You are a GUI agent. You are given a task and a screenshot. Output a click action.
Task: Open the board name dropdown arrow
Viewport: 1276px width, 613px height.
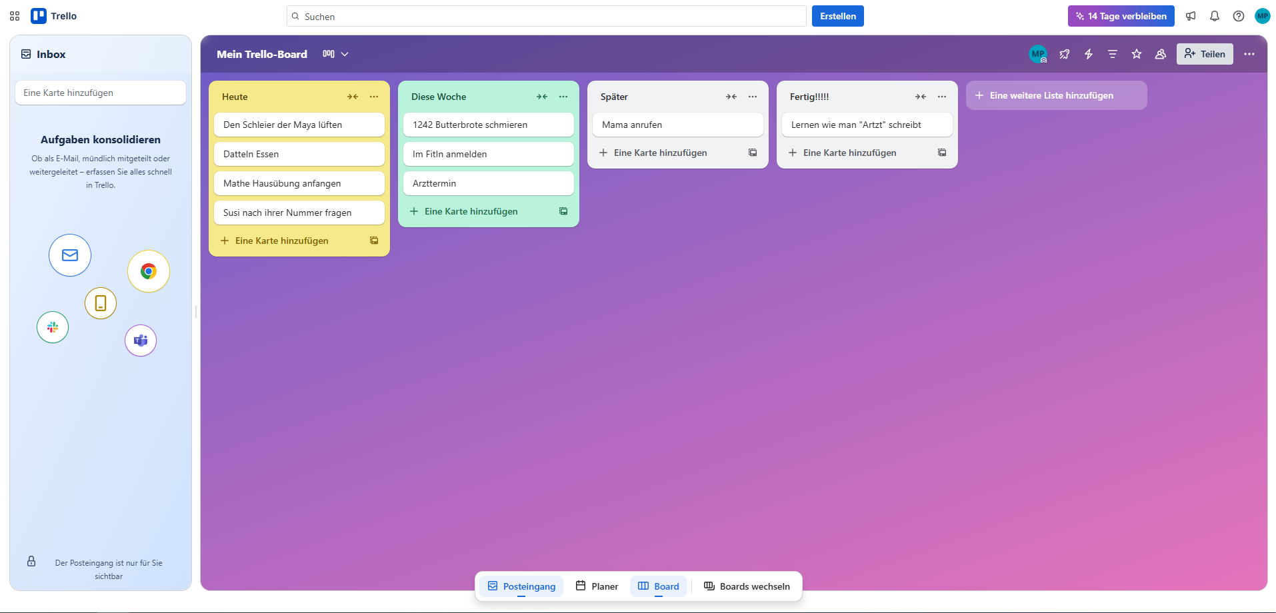click(x=345, y=54)
